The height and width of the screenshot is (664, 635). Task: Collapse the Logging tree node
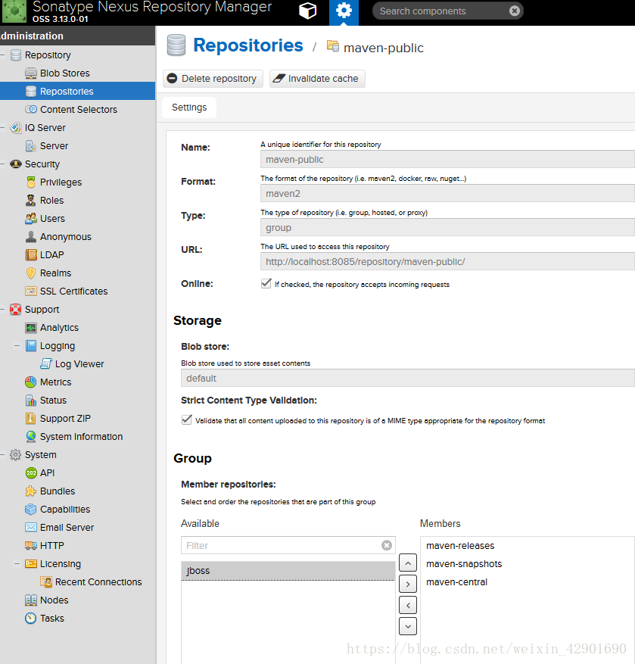(17, 345)
